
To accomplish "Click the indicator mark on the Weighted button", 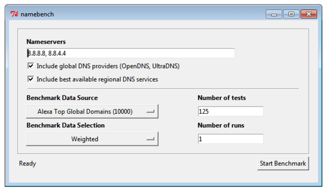I will coord(150,139).
